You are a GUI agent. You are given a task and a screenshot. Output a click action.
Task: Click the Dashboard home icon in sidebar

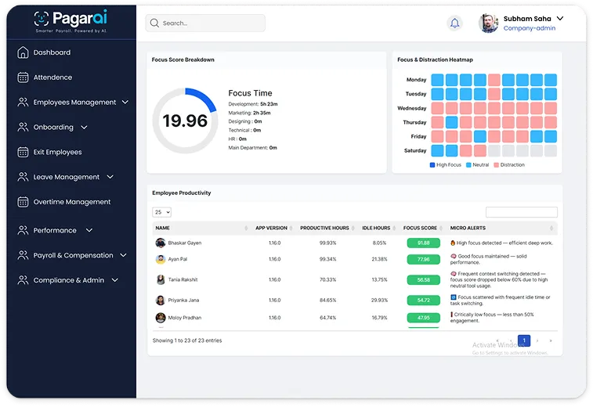[x=23, y=53]
